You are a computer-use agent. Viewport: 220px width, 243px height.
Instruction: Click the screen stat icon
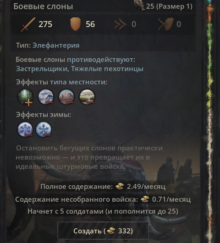[165, 24]
